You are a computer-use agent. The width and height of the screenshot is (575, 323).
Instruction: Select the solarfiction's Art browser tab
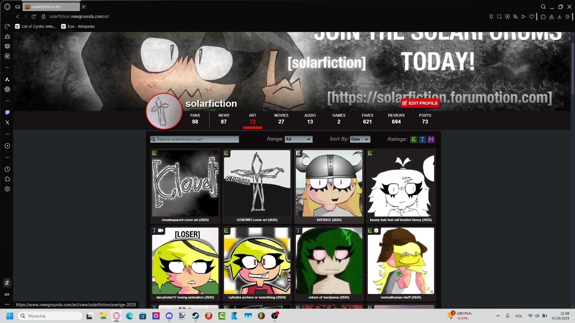click(52, 7)
